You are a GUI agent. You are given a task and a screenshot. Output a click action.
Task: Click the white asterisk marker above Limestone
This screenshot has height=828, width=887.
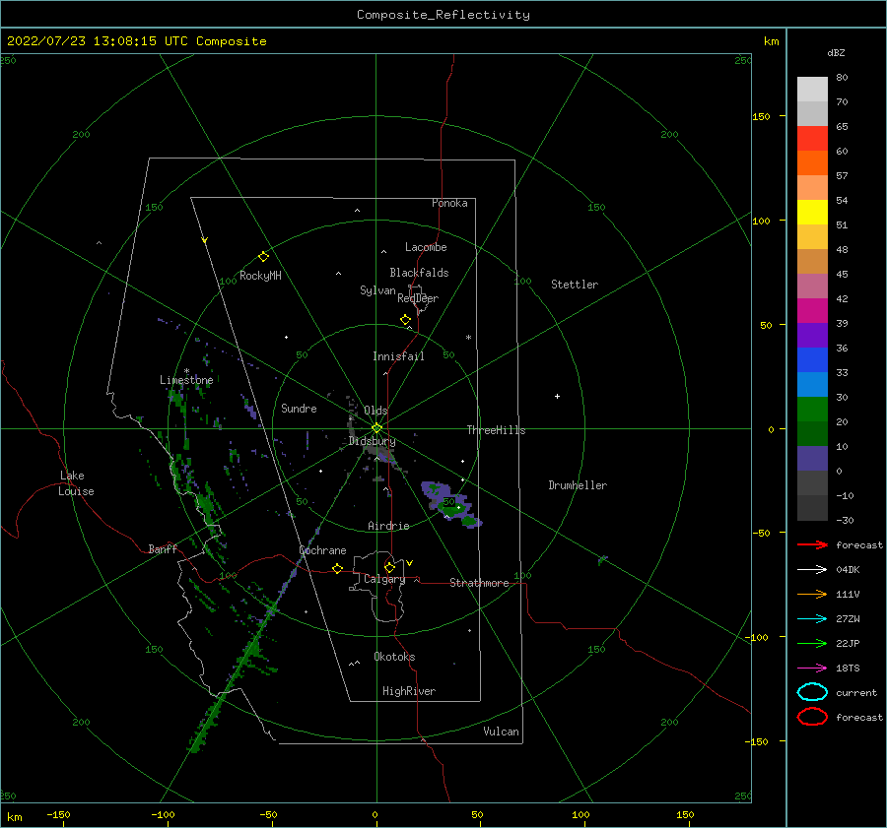tap(186, 371)
